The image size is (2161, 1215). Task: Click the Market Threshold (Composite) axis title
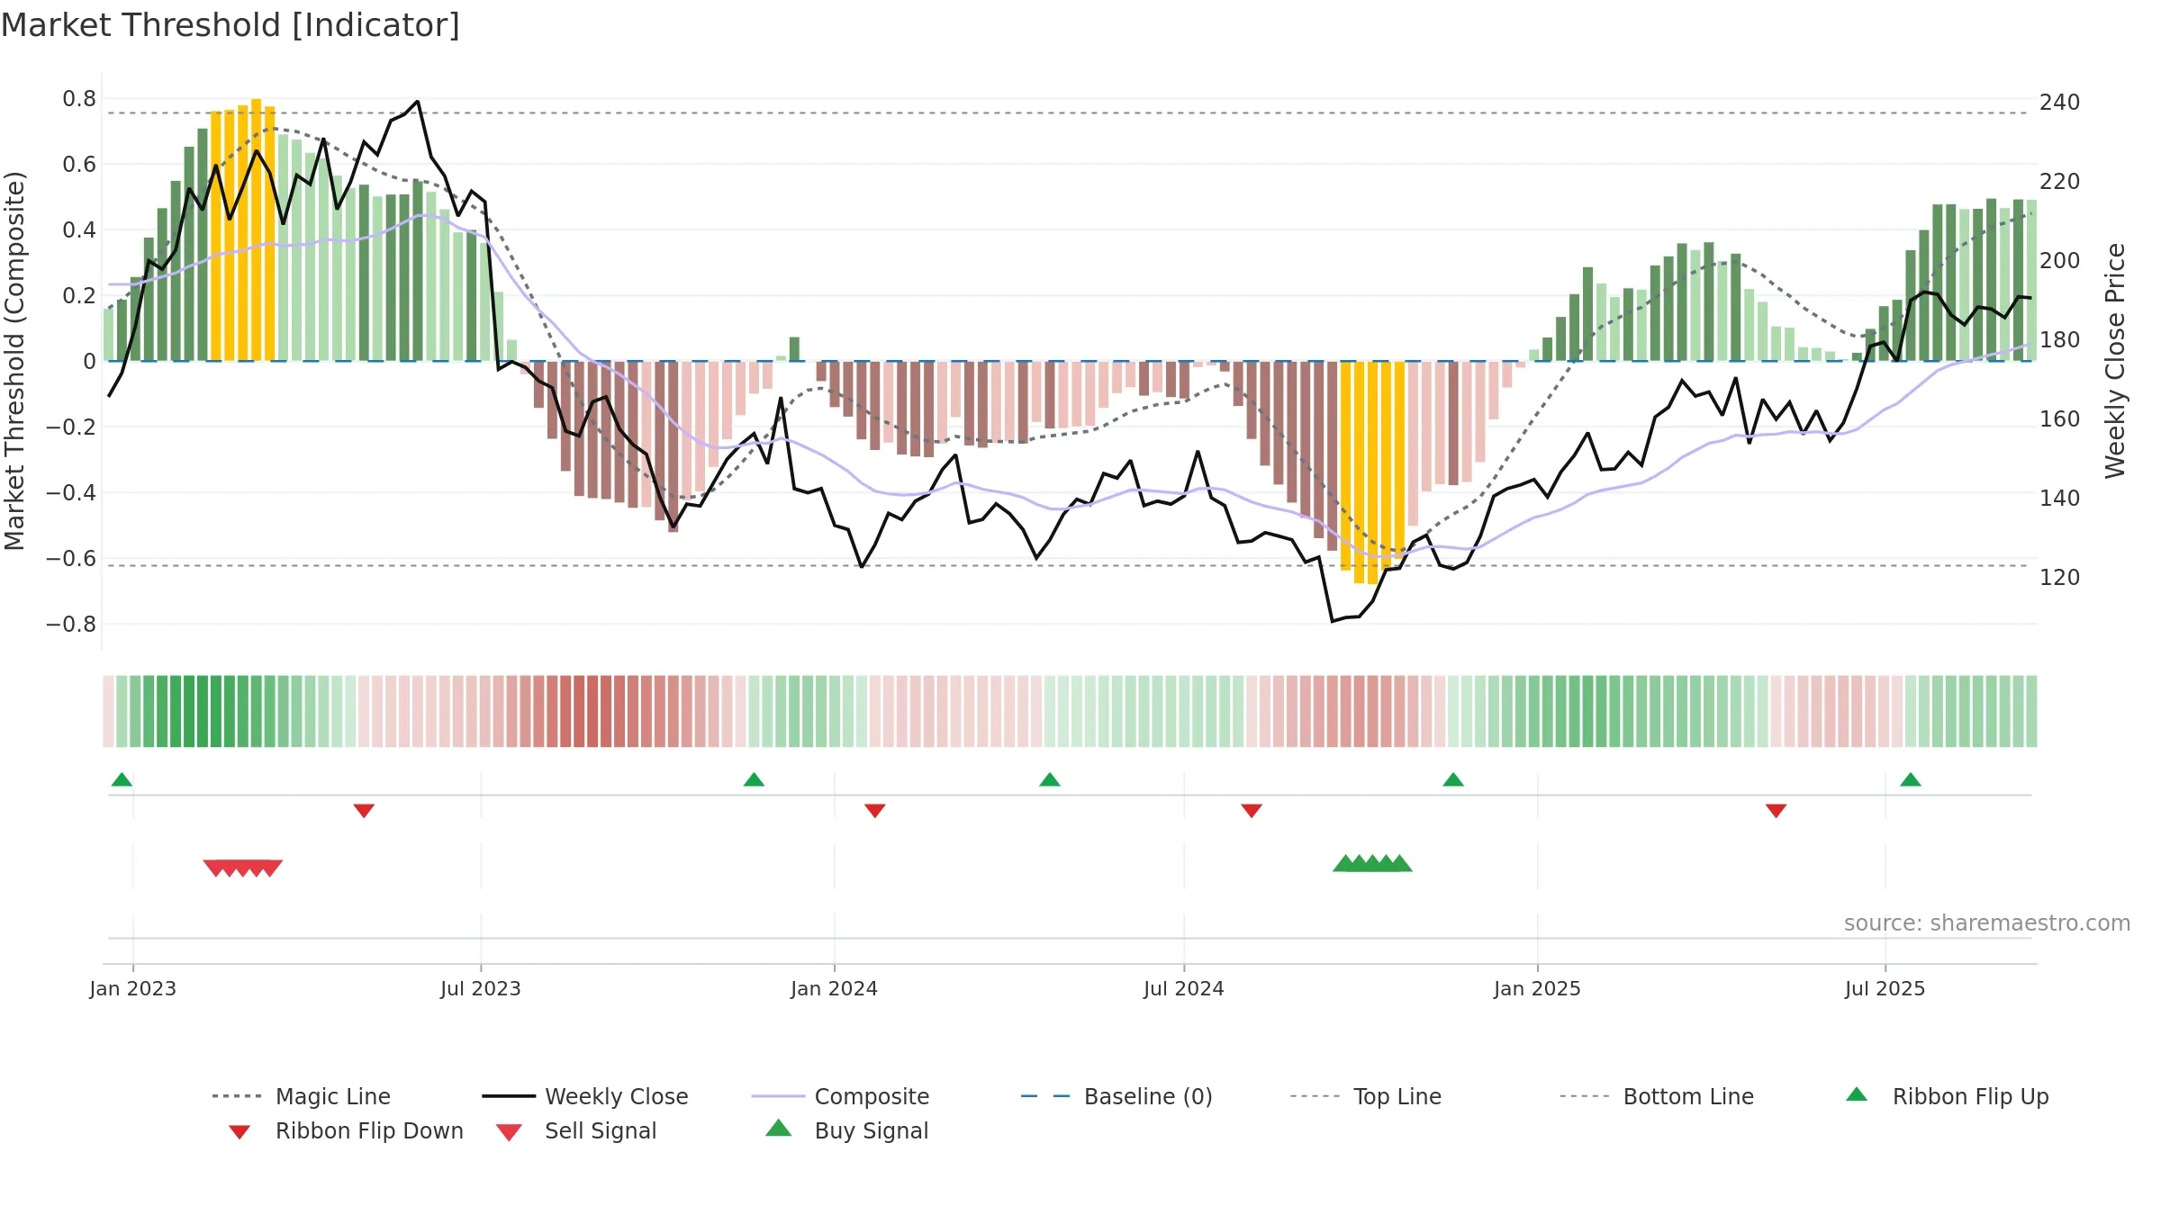click(14, 361)
